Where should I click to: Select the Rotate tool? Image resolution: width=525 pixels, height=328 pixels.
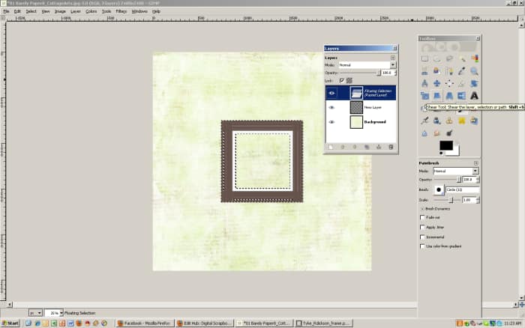[474, 83]
